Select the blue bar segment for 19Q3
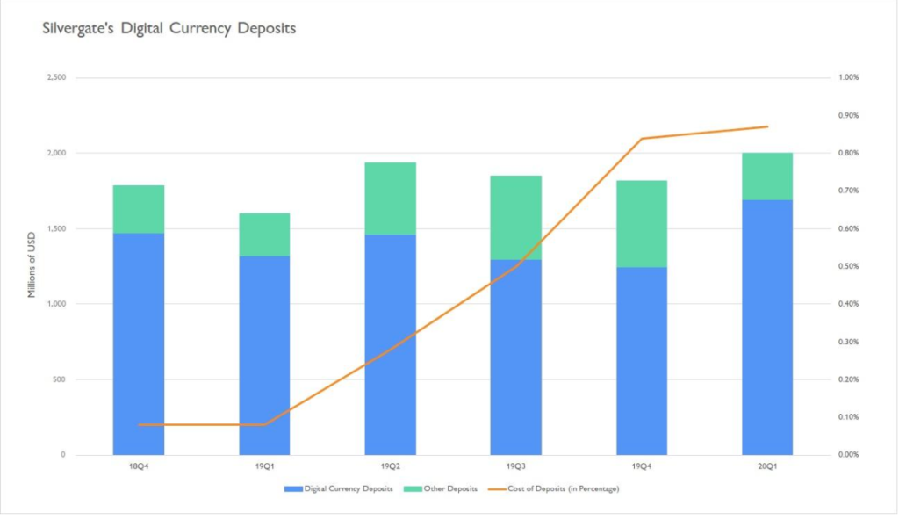This screenshot has height=520, width=899. click(x=516, y=357)
